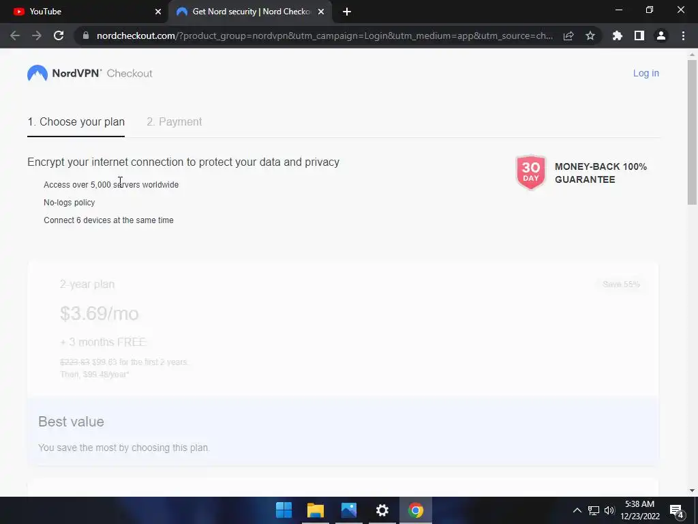Open File Explorer from taskbar
This screenshot has height=524, width=698.
coord(316,510)
